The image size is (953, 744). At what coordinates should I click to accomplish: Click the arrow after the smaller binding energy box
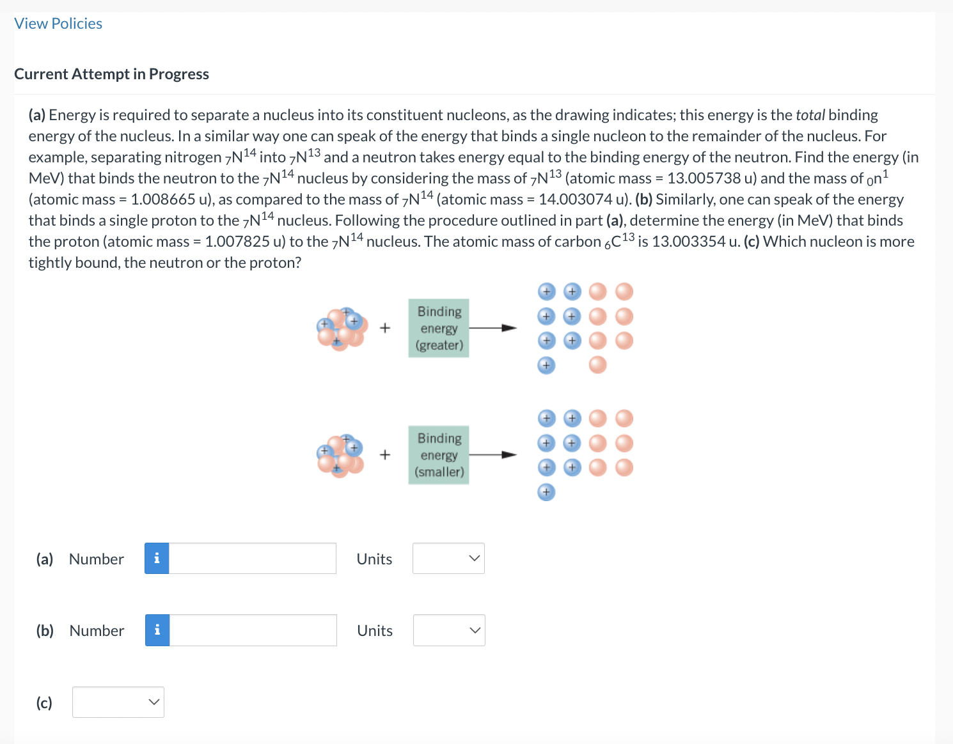tap(493, 455)
